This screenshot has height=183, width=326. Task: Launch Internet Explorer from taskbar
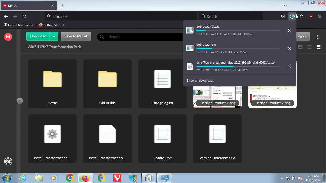click(23, 178)
